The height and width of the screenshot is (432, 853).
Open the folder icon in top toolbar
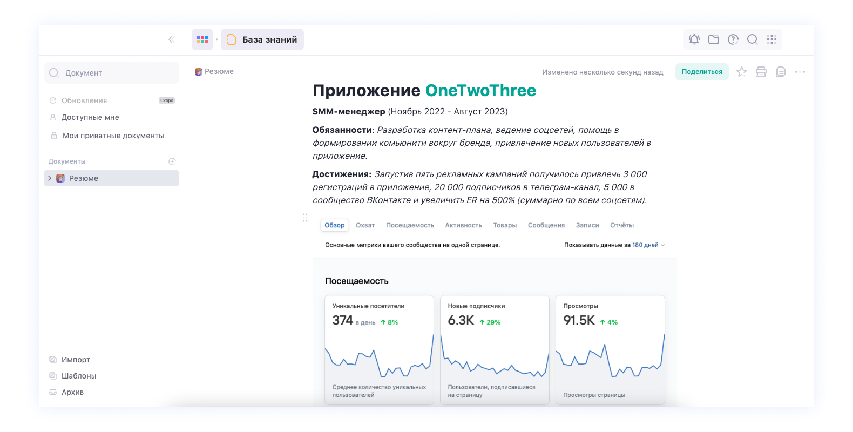[714, 39]
